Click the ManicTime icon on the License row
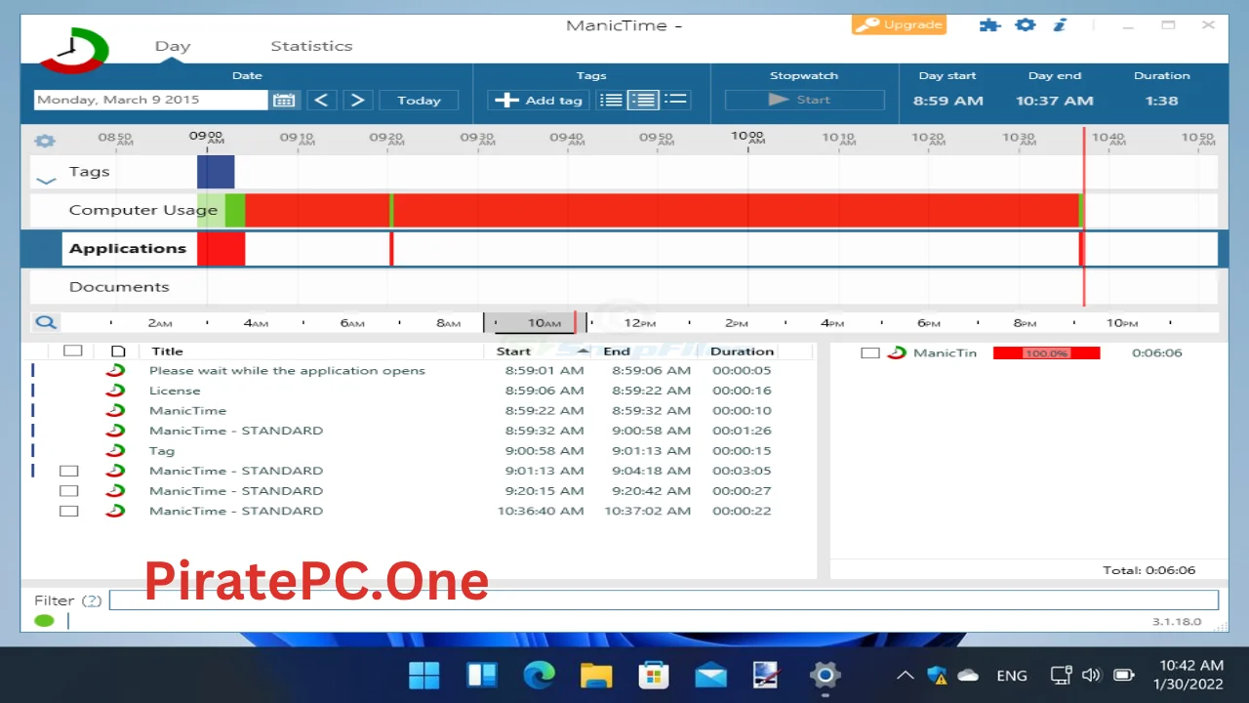 116,391
